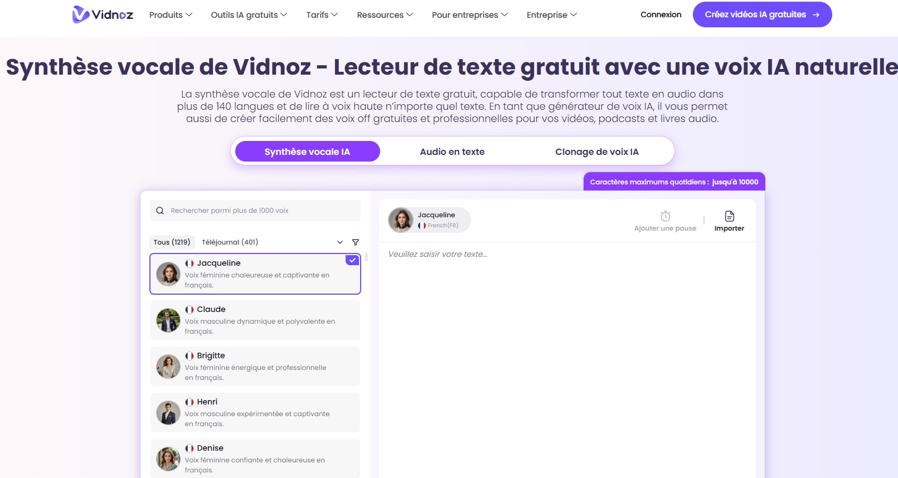Click the selected Jacqueline French(FR) voice chip
Viewport: 898px width, 478px height.
429,220
